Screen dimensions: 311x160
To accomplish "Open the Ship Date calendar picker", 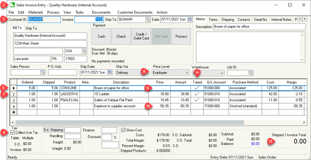I will [110, 72].
